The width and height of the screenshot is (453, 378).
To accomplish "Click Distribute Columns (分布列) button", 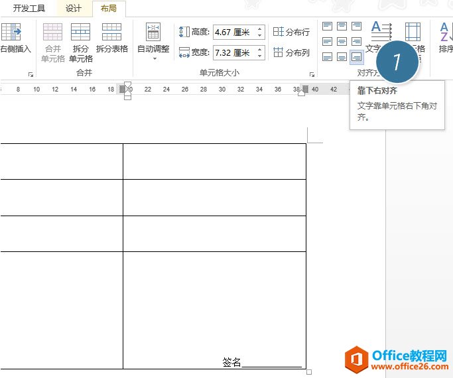I will pyautogui.click(x=291, y=52).
